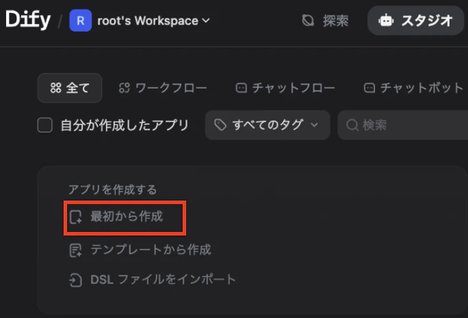Click the ワークフロー tab icon
Viewport: 468px width, 318px height.
pyautogui.click(x=125, y=88)
